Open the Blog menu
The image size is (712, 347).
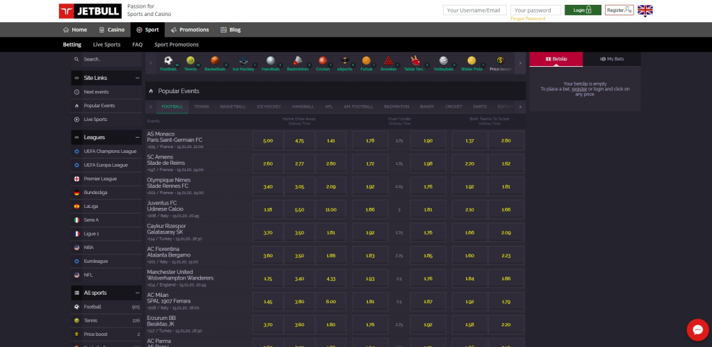(x=231, y=29)
